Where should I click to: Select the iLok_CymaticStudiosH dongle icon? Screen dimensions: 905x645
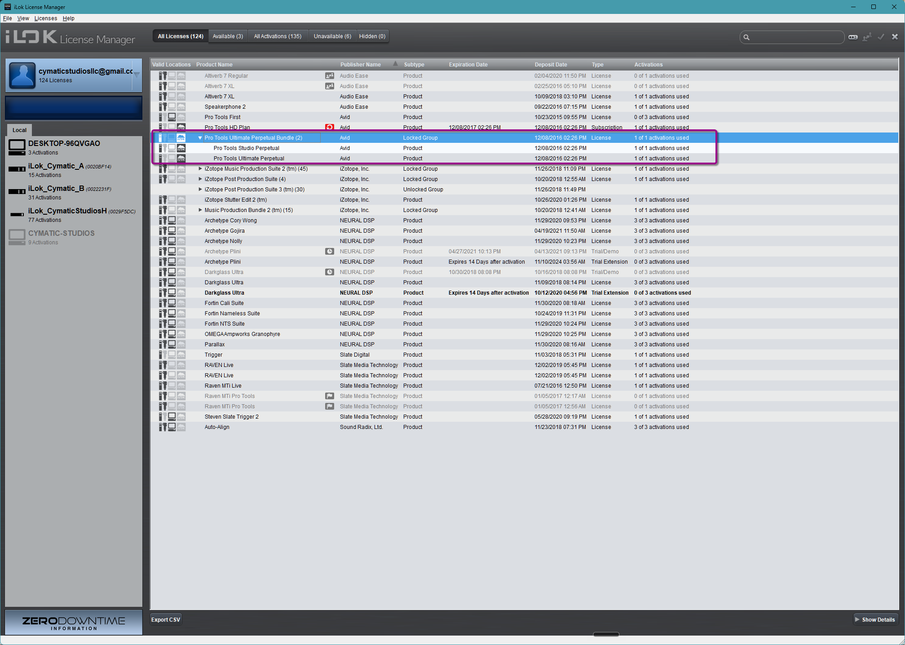pyautogui.click(x=17, y=215)
